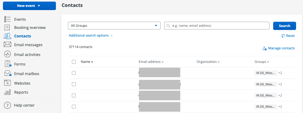Click the Email activities pulse icon

[x=7, y=54]
